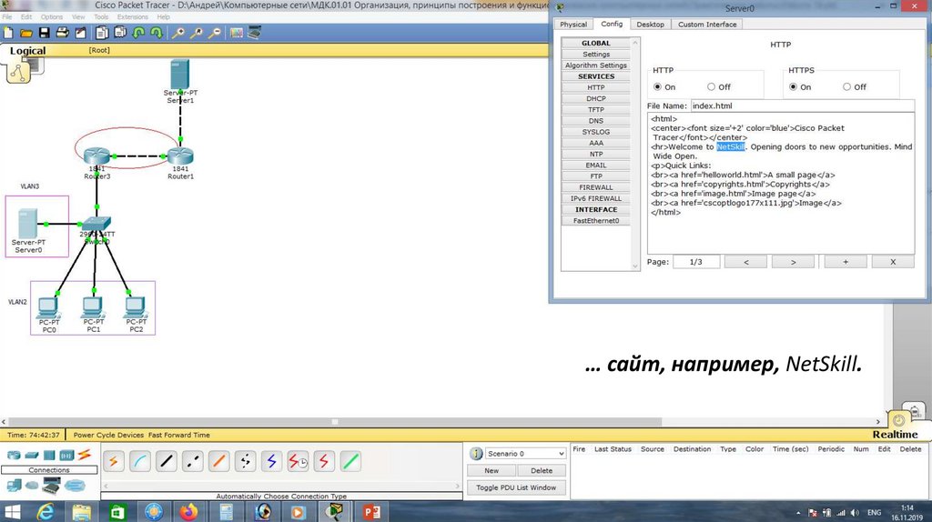Turn HTTPS service Off

pyautogui.click(x=846, y=86)
